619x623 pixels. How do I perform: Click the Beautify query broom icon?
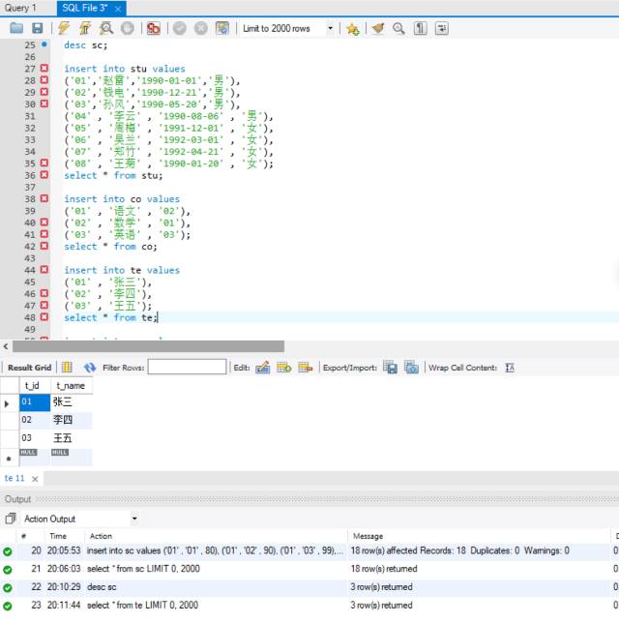(378, 29)
